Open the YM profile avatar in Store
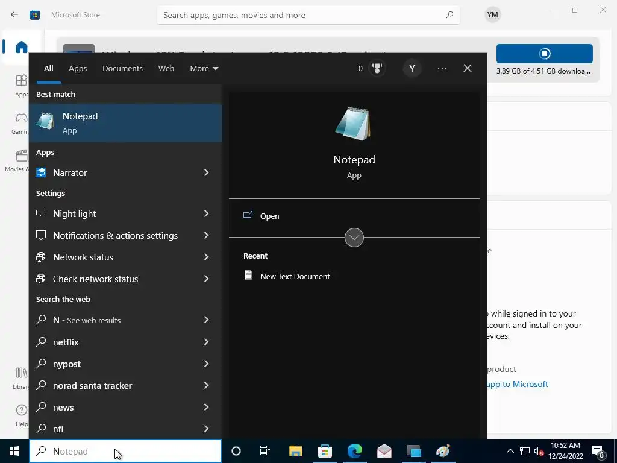Image resolution: width=617 pixels, height=463 pixels. click(493, 15)
